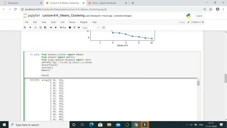Reload the page
The width and height of the screenshot is (227, 128).
(15, 9)
